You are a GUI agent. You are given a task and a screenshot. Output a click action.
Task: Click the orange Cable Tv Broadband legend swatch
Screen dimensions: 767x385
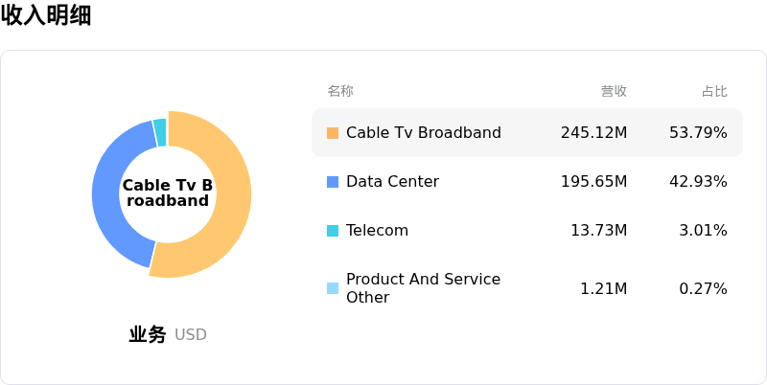coord(333,133)
